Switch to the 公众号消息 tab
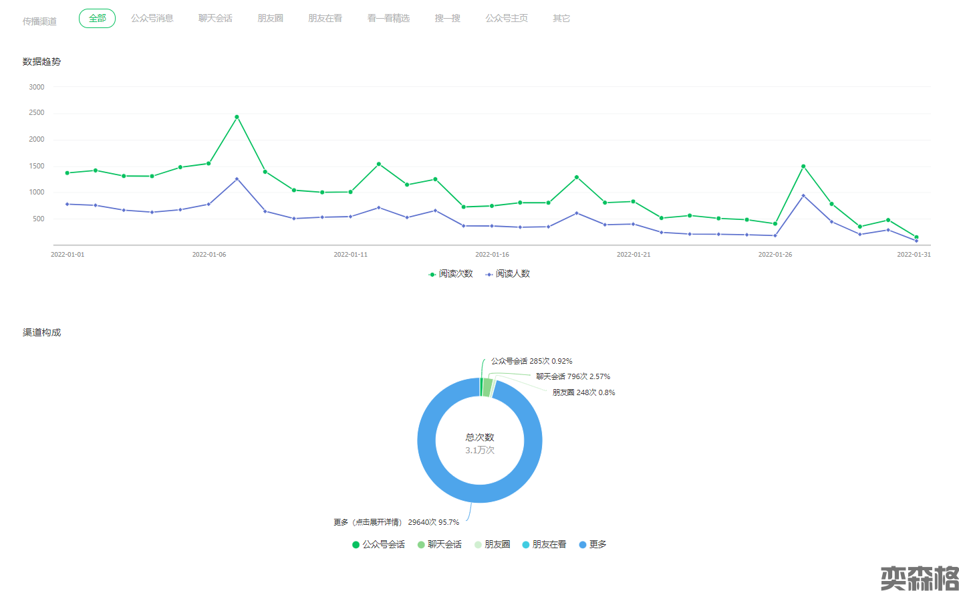 coord(152,19)
